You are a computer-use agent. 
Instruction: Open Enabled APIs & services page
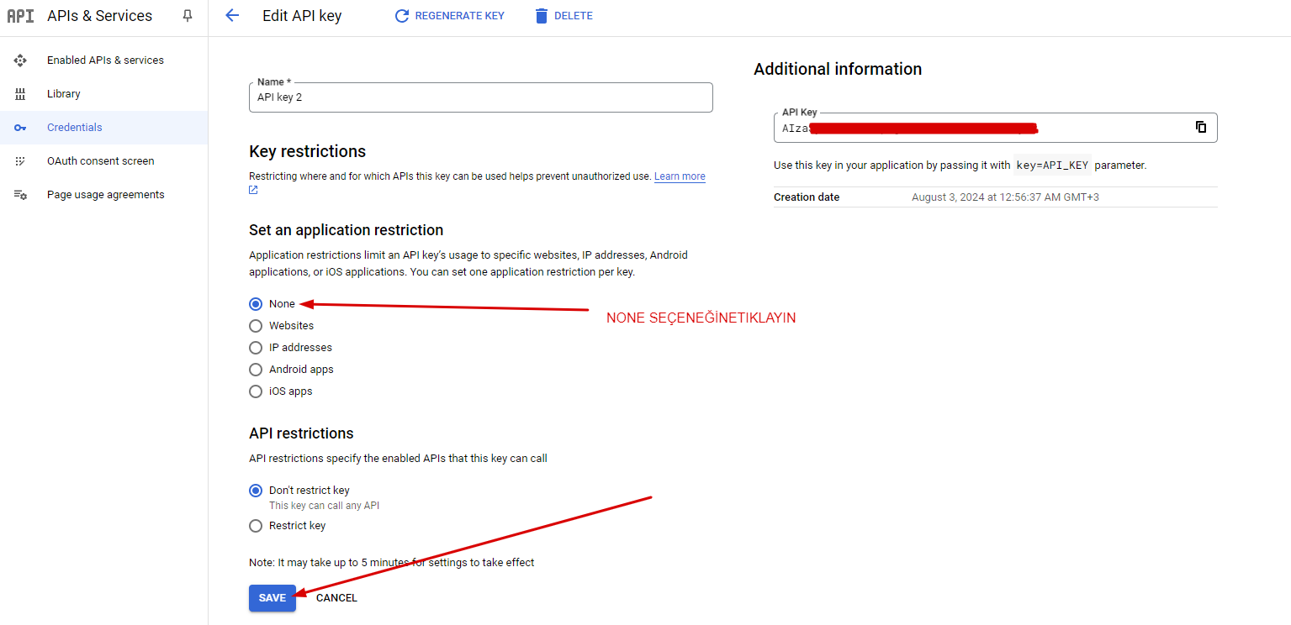pos(104,60)
